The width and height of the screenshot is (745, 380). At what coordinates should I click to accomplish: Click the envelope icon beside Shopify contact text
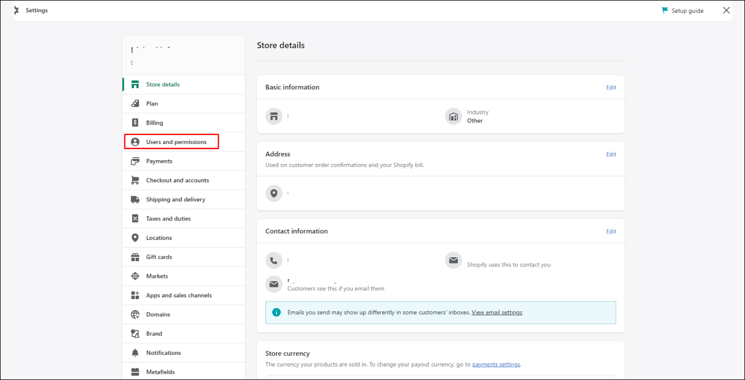(x=453, y=261)
